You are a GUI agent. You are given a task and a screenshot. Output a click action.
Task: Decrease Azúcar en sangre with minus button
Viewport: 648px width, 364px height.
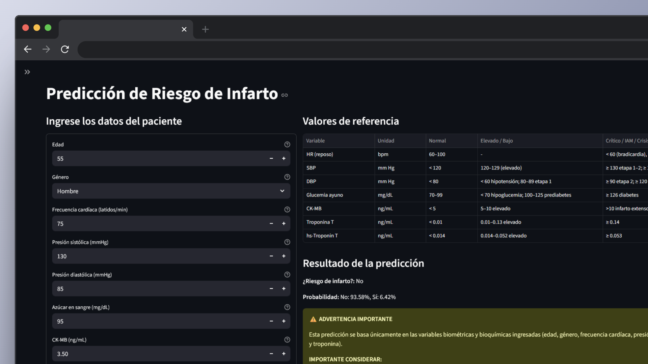click(271, 321)
